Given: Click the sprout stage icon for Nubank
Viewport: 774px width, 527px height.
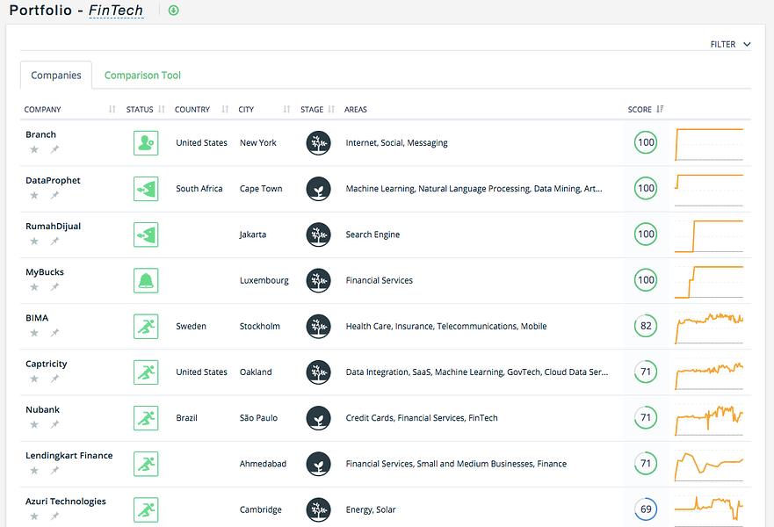Looking at the screenshot, I should [318, 418].
